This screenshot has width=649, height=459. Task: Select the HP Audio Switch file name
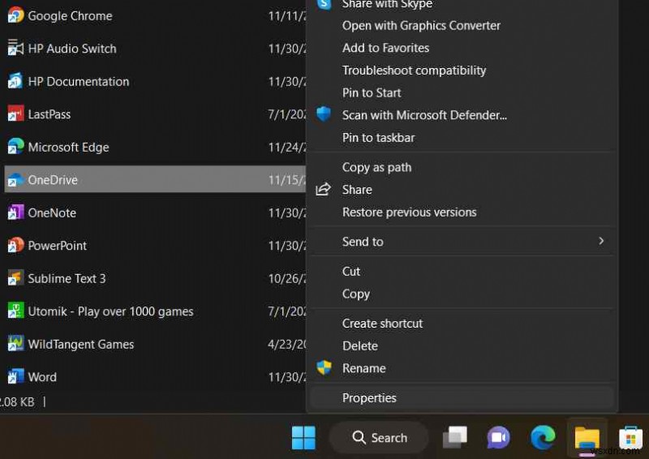pos(72,49)
